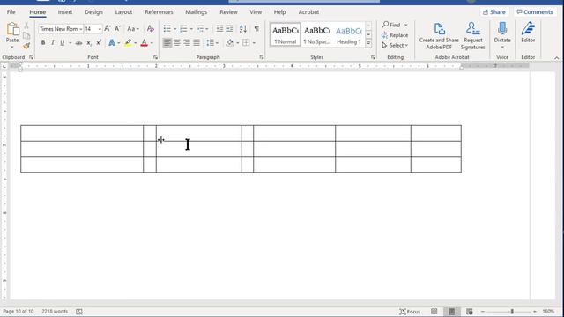
Task: Justify text alignment
Action: (x=197, y=43)
